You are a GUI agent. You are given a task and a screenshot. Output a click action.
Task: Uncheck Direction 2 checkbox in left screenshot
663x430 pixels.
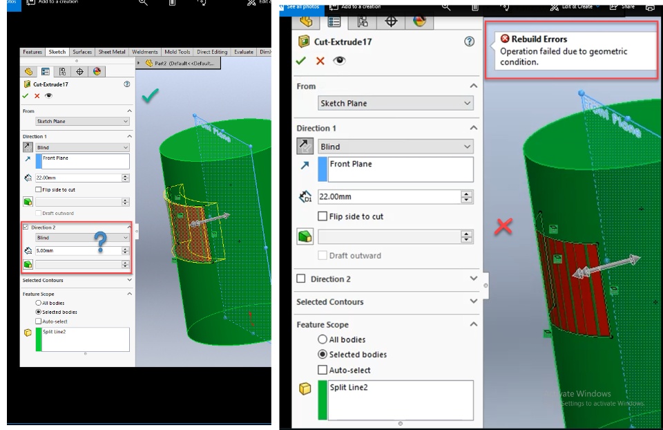pos(26,227)
